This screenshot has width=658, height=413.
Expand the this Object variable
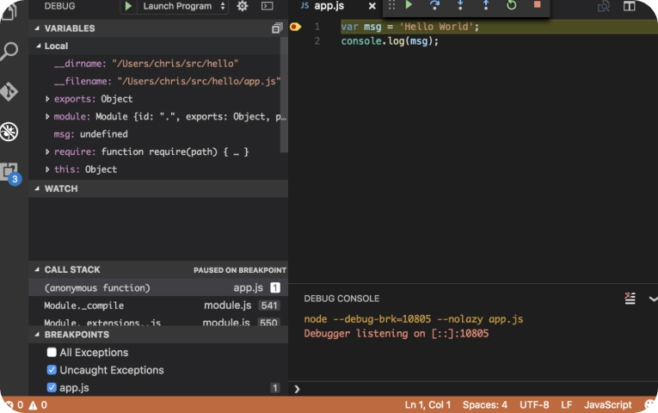click(47, 170)
